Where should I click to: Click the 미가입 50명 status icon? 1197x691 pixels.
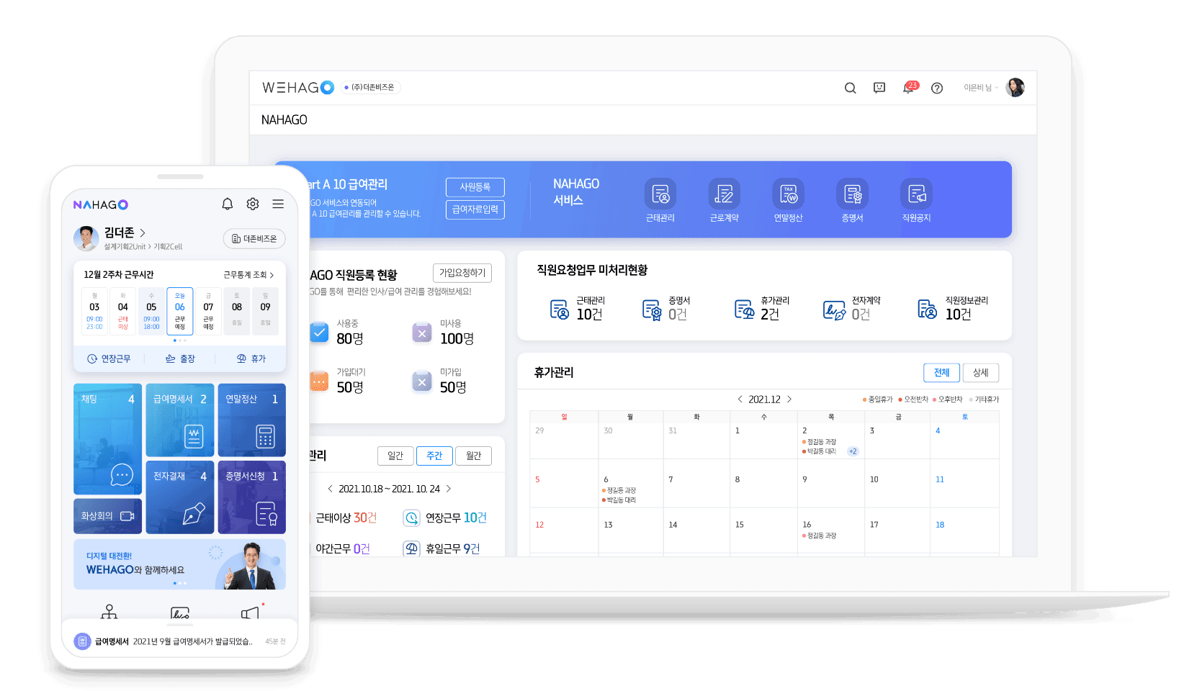(x=422, y=381)
